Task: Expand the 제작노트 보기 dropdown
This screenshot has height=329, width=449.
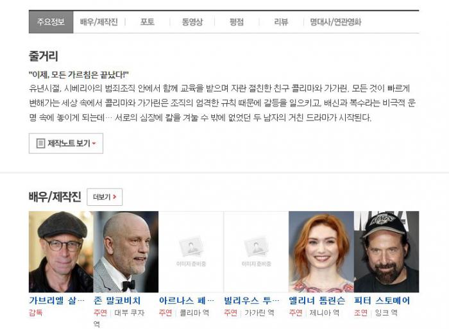Action: (66, 143)
